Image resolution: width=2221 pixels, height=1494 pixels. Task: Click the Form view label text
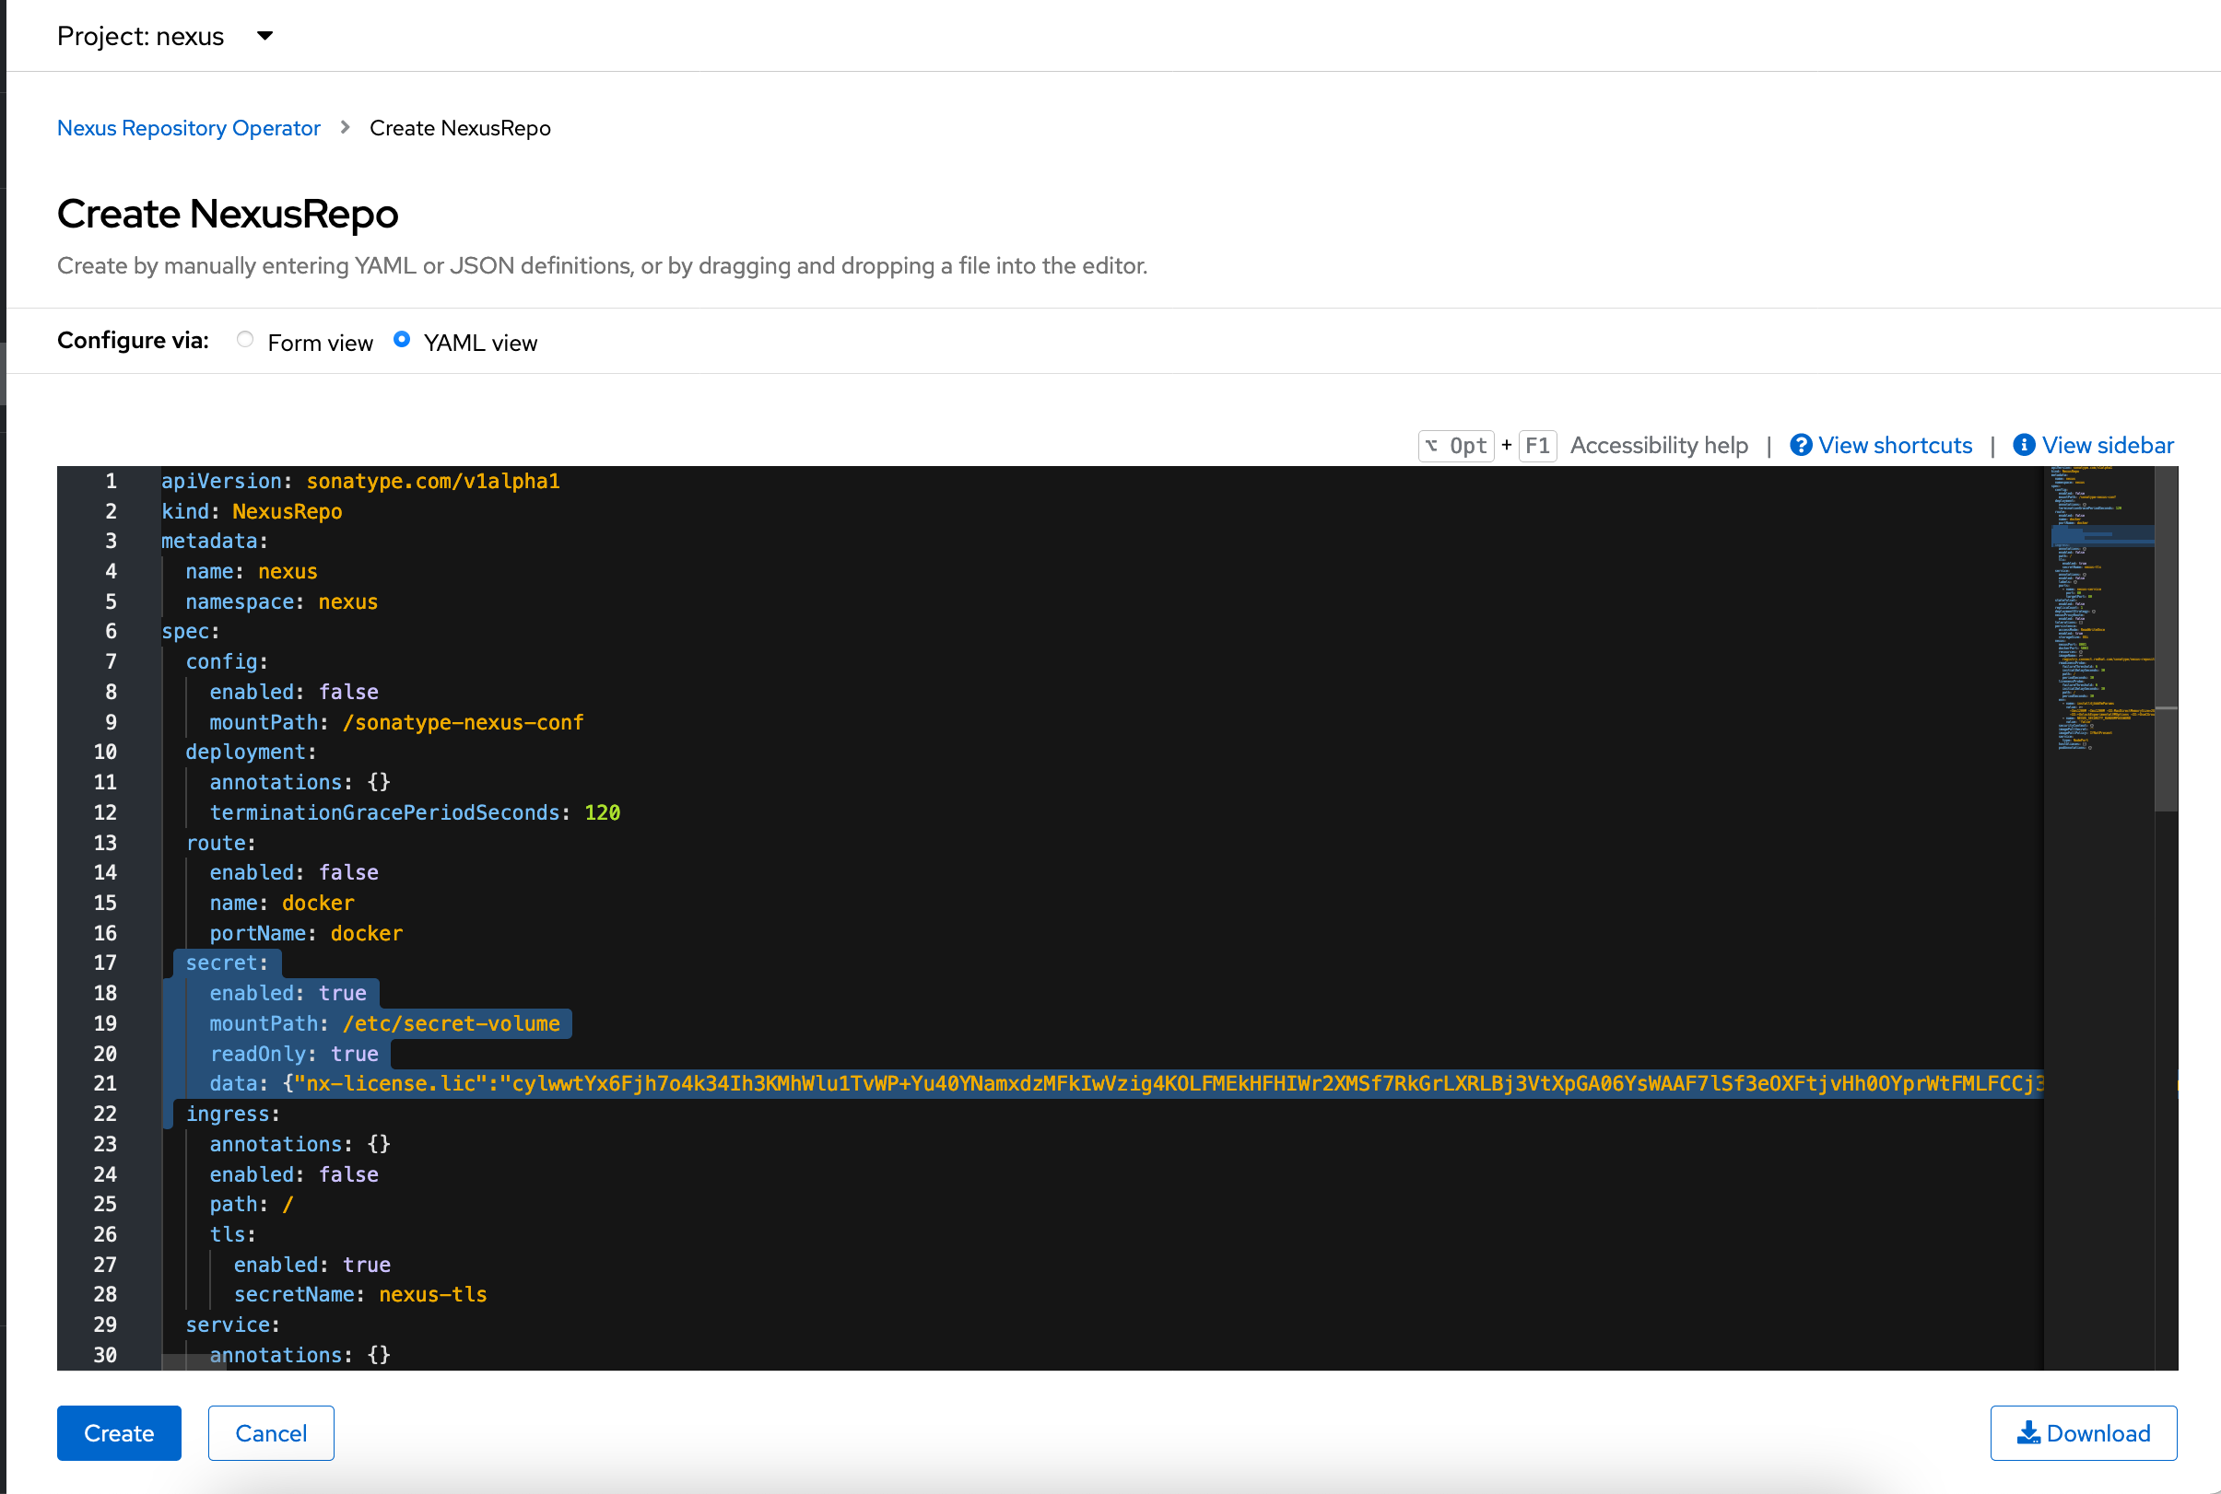click(x=321, y=343)
